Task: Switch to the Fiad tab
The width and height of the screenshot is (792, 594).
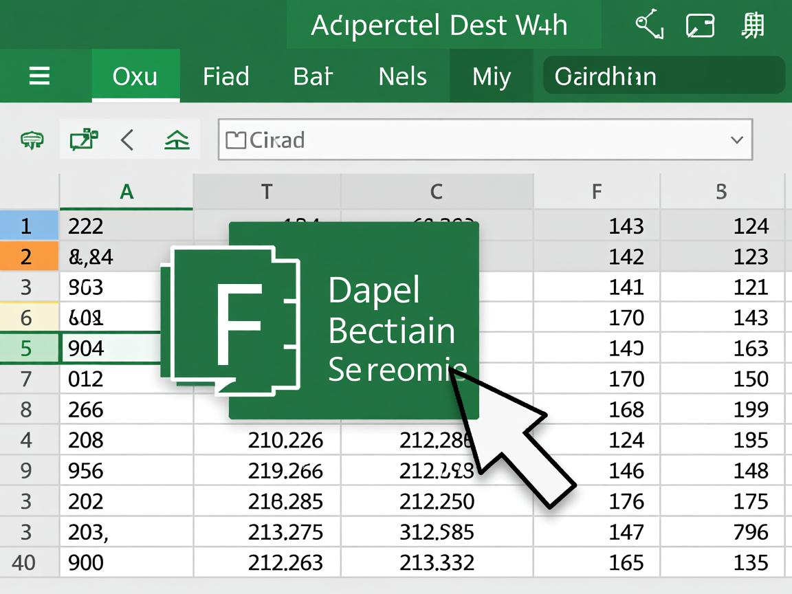Action: (225, 76)
